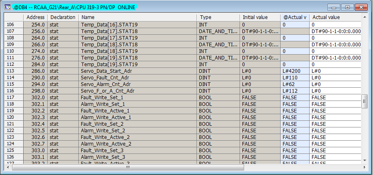This screenshot has width=373, height=175.
Task: Edit the L#110 @Actual value cell
Action: point(295,78)
